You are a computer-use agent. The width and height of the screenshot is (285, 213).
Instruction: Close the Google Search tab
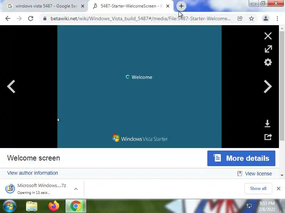(x=83, y=6)
